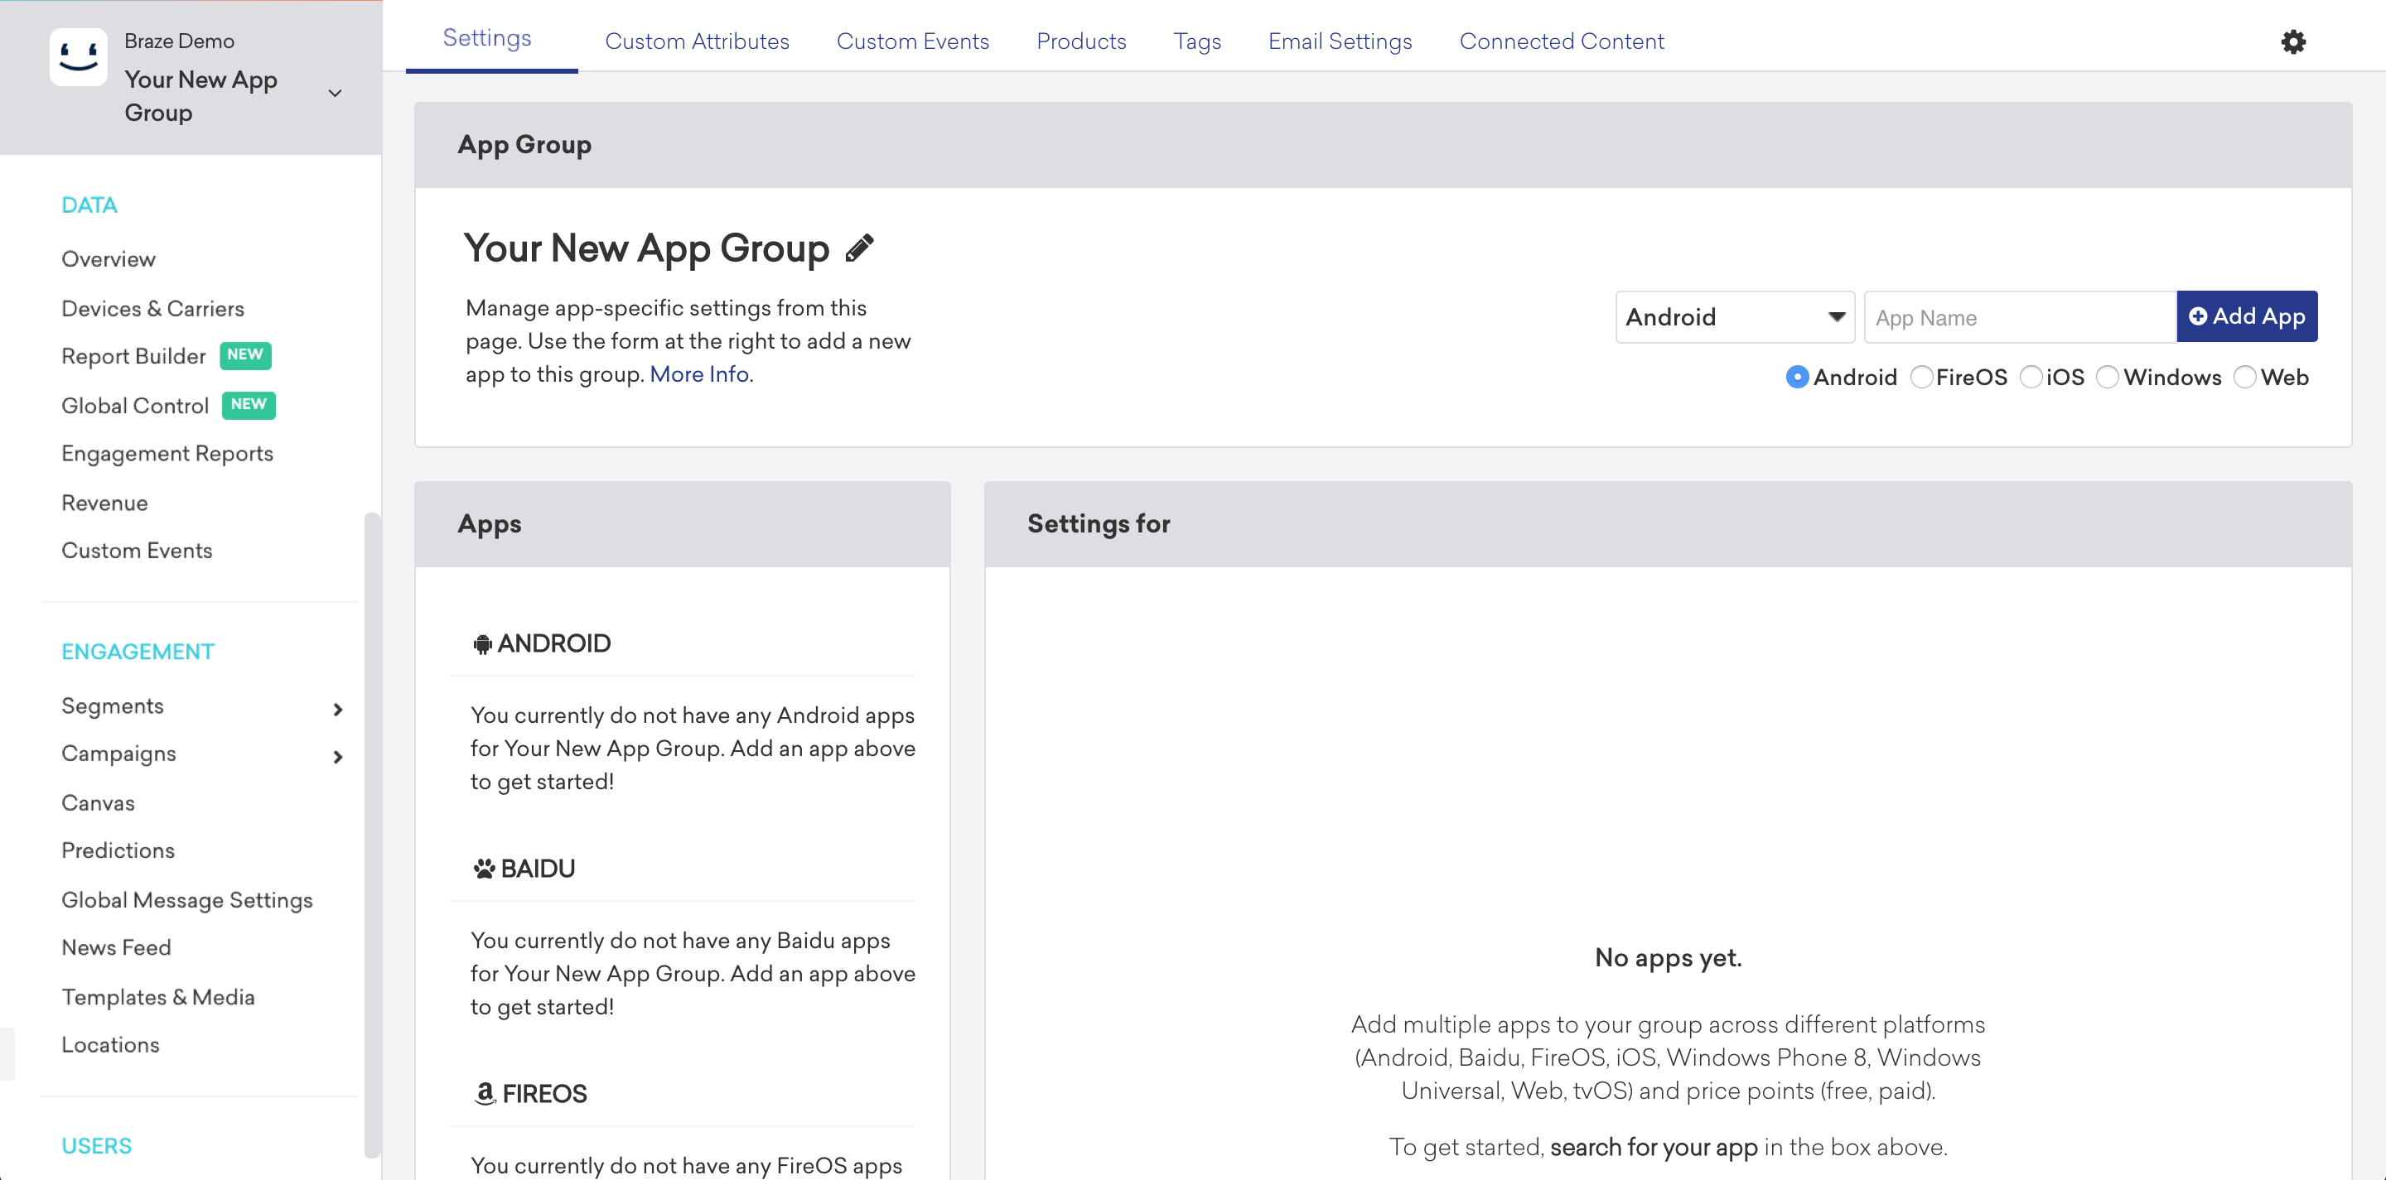Open Canvas in the sidebar
Image resolution: width=2386 pixels, height=1180 pixels.
pyautogui.click(x=99, y=803)
